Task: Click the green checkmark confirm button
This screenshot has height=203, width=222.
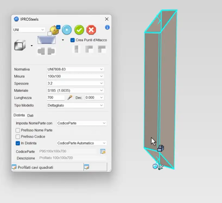Action: [x=79, y=30]
